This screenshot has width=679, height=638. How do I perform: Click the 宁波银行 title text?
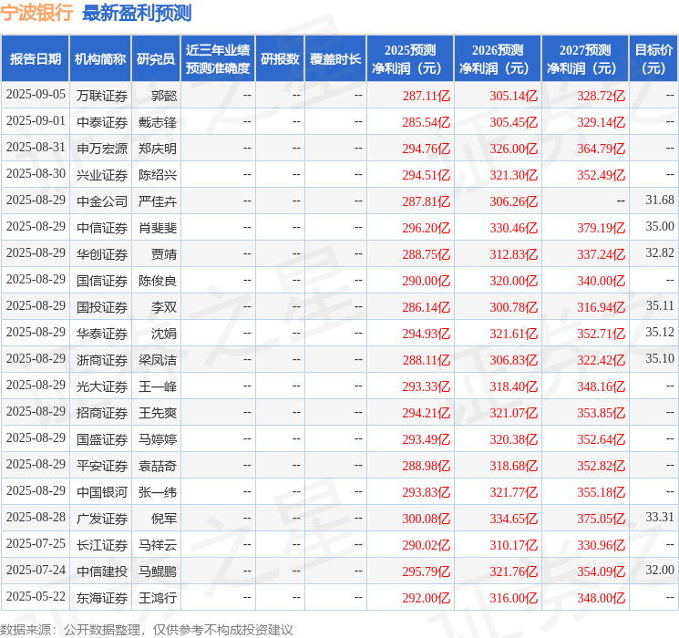click(36, 12)
